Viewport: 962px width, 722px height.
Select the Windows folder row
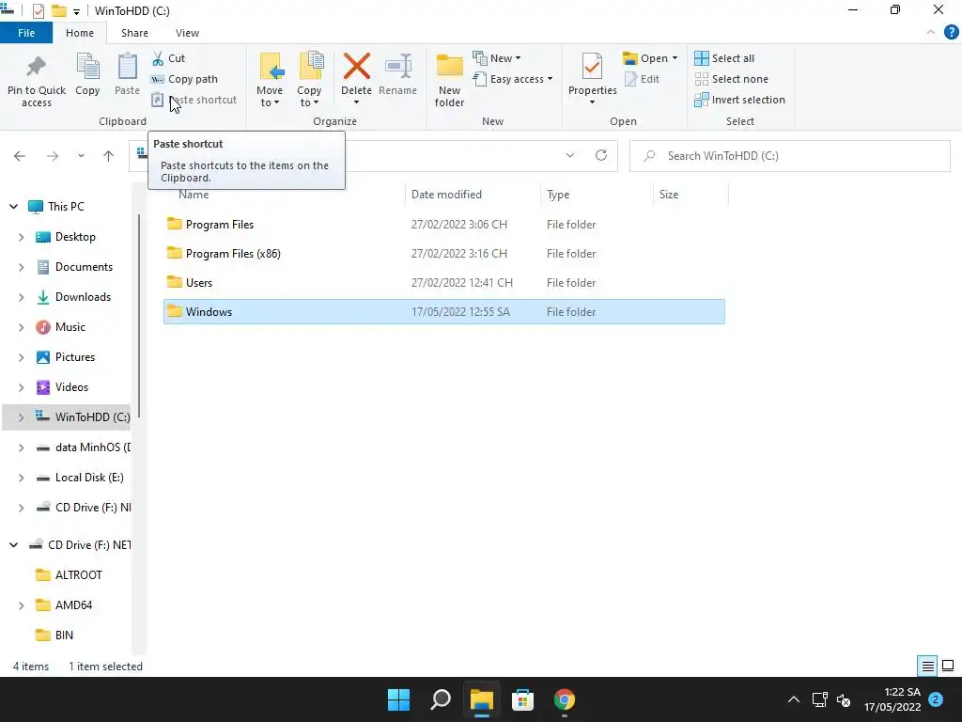coord(444,312)
